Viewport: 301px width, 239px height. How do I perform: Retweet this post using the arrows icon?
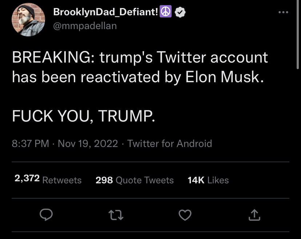click(x=116, y=215)
